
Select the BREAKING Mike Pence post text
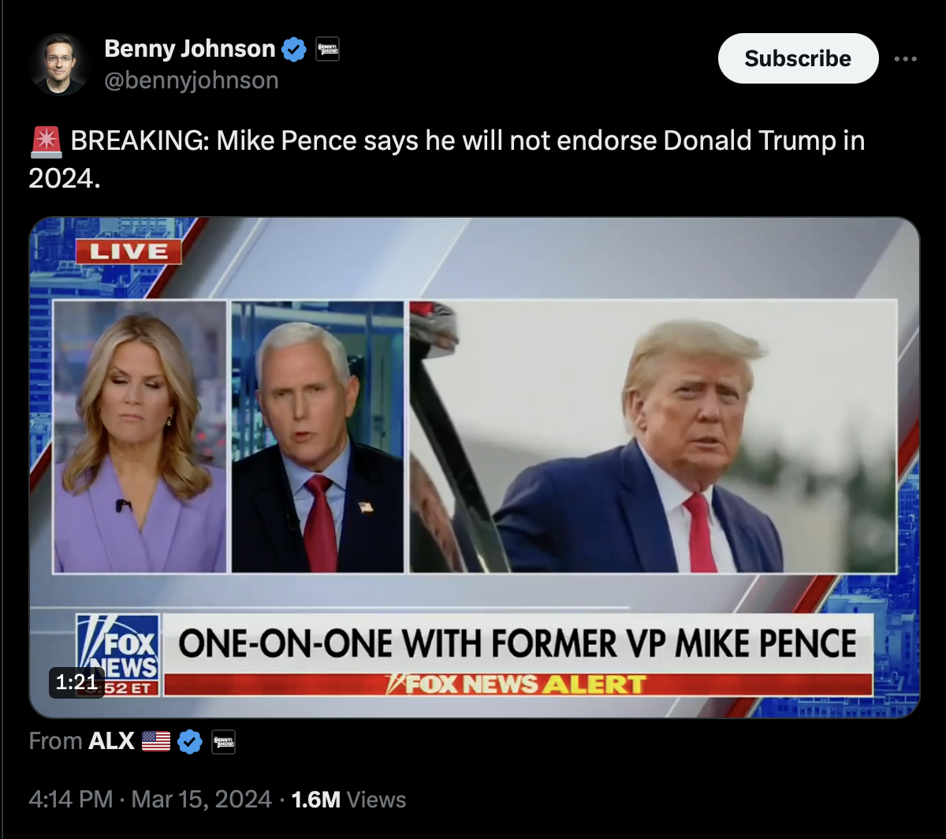[x=447, y=160]
